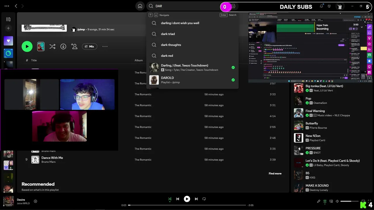
Task: Open the top-left three-dot app menu
Action: (x=7, y=6)
